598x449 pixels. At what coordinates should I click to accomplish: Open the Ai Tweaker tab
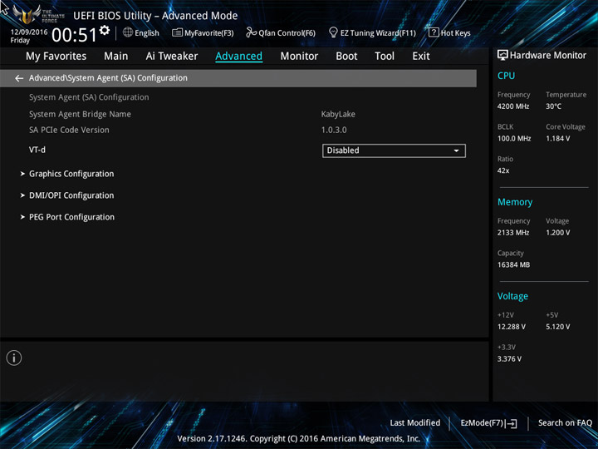click(x=172, y=57)
